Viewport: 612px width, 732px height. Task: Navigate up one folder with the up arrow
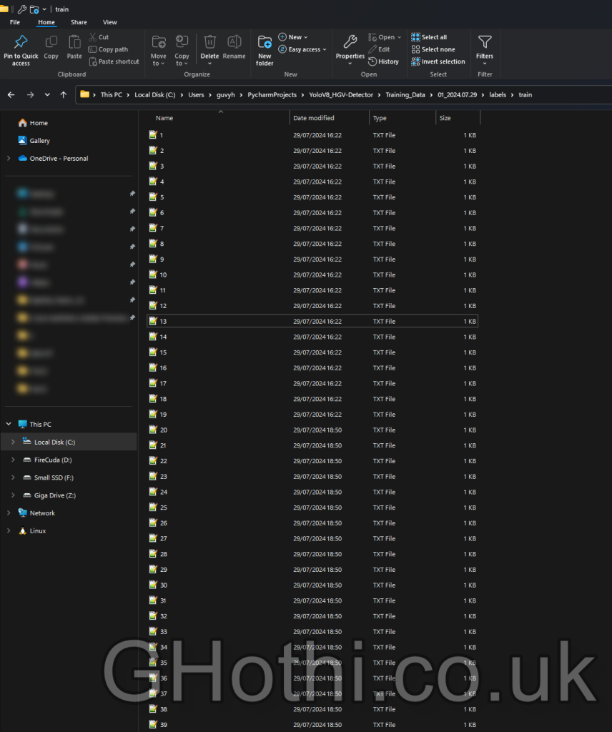coord(64,94)
